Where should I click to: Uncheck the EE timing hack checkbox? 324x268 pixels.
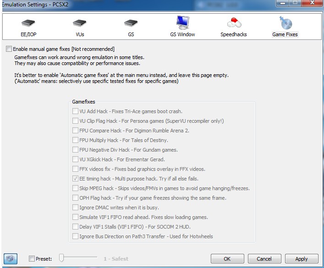click(x=75, y=178)
